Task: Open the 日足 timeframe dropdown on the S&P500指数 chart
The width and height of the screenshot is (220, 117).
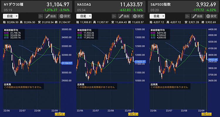Action: 157,16
